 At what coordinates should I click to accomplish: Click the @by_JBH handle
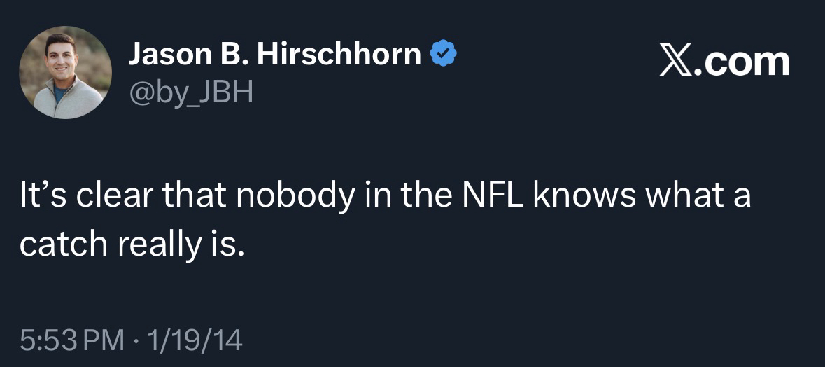point(190,91)
